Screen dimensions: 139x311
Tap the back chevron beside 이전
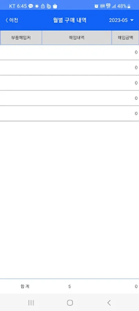(7, 20)
